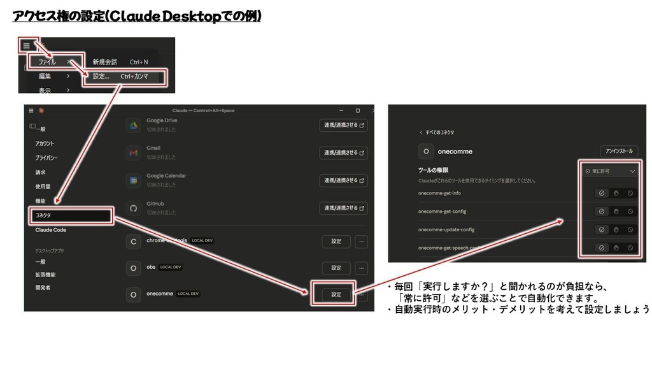The image size is (652, 367).
Task: Open the 常に許可 permission dropdown
Action: click(x=610, y=171)
